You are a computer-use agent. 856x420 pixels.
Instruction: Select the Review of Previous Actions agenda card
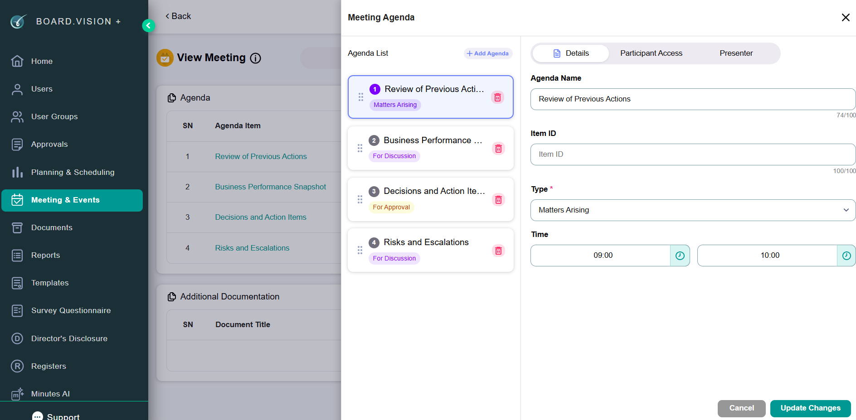(431, 97)
